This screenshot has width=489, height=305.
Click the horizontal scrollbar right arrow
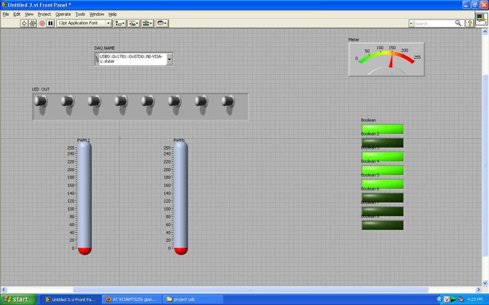(x=478, y=289)
